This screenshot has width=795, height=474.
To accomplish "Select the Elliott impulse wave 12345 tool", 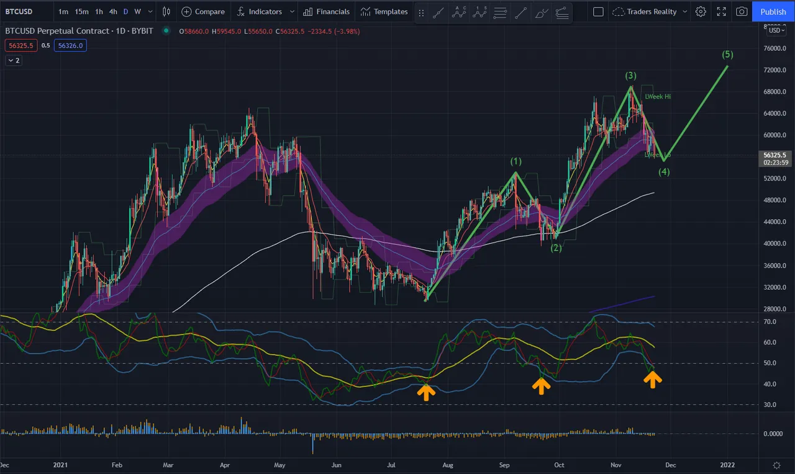I will pos(479,12).
